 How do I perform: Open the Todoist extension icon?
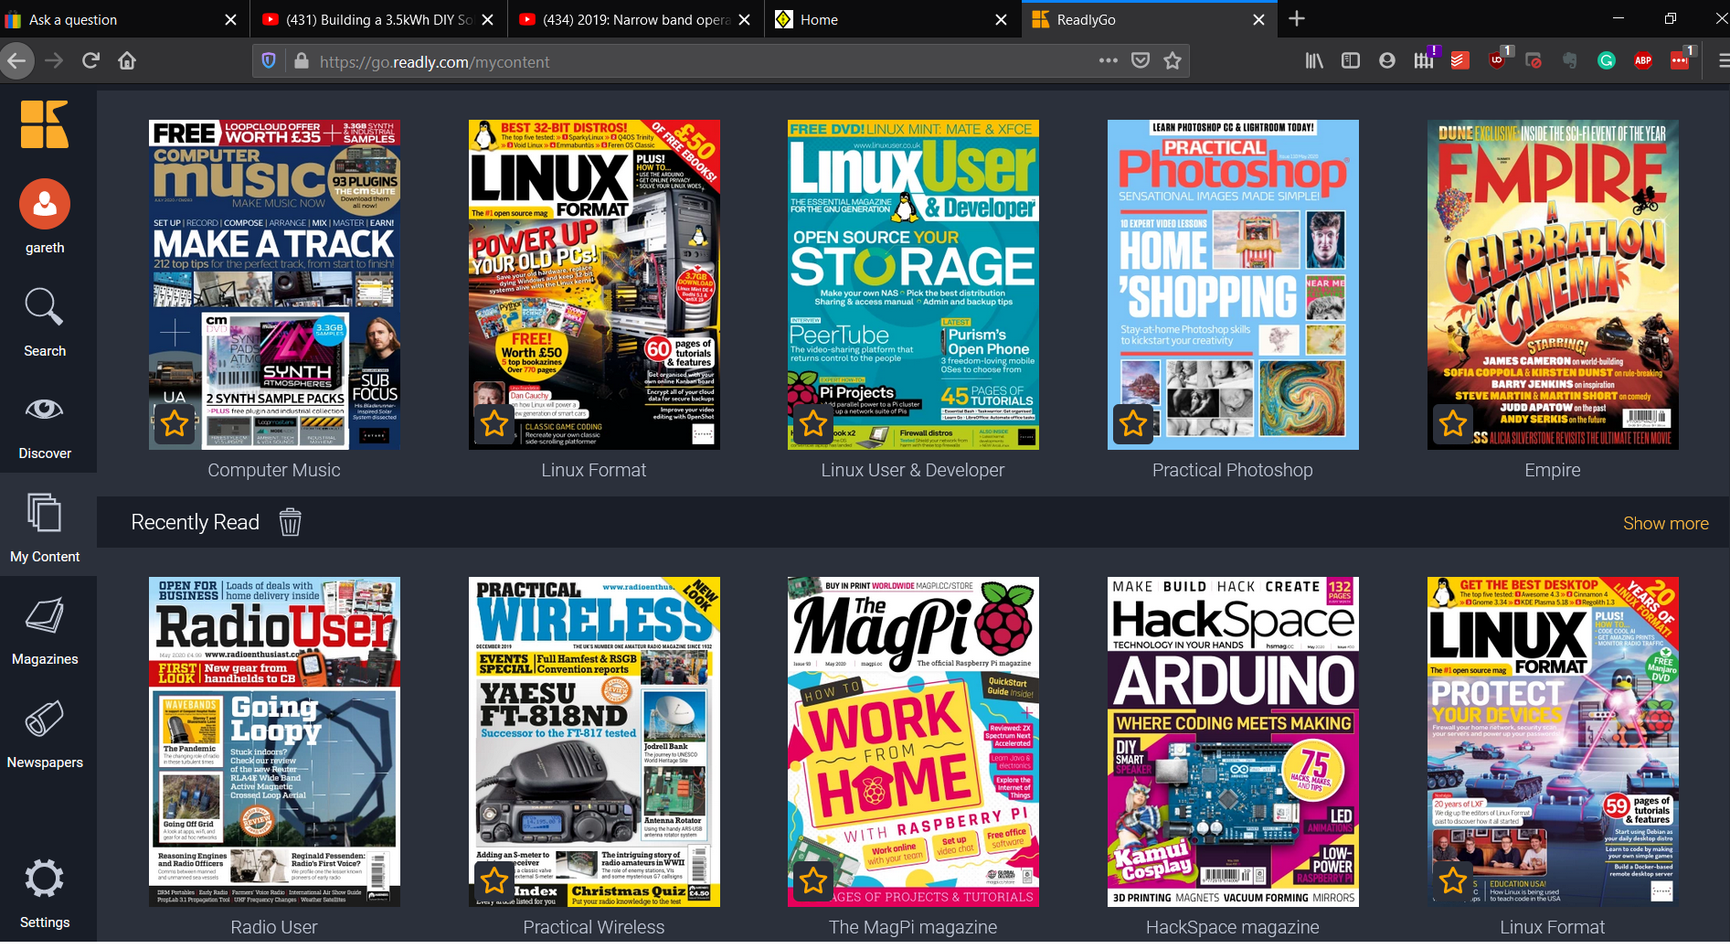coord(1460,61)
